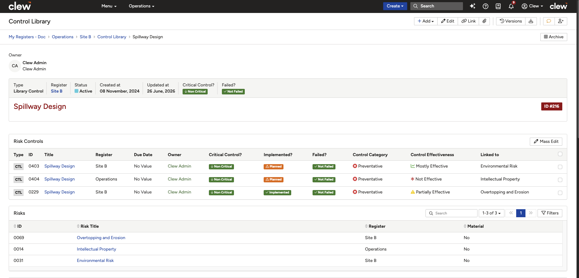Click the paperclip attachment icon
The image size is (579, 278).
coord(484,21)
